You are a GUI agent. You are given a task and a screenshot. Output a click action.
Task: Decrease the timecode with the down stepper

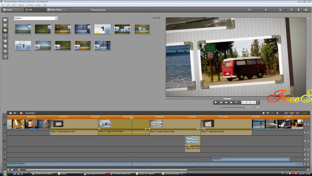(x=258, y=103)
